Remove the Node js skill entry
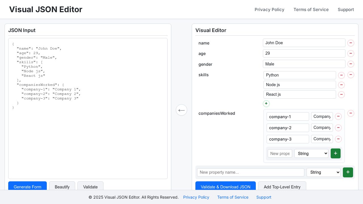This screenshot has height=204, width=363. (341, 85)
